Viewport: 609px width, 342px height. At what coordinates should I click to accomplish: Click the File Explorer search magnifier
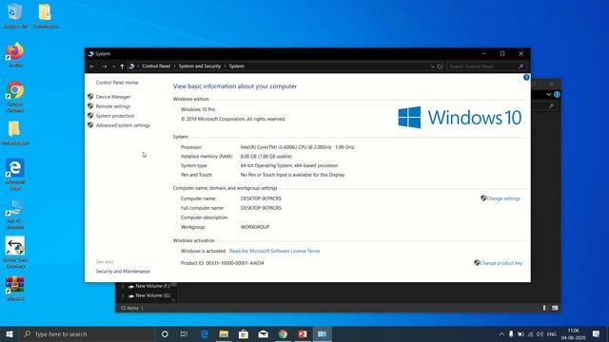pyautogui.click(x=551, y=105)
